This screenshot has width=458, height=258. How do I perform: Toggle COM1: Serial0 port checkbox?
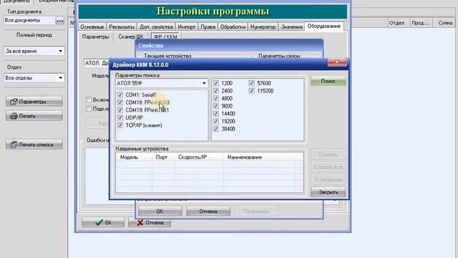point(120,95)
